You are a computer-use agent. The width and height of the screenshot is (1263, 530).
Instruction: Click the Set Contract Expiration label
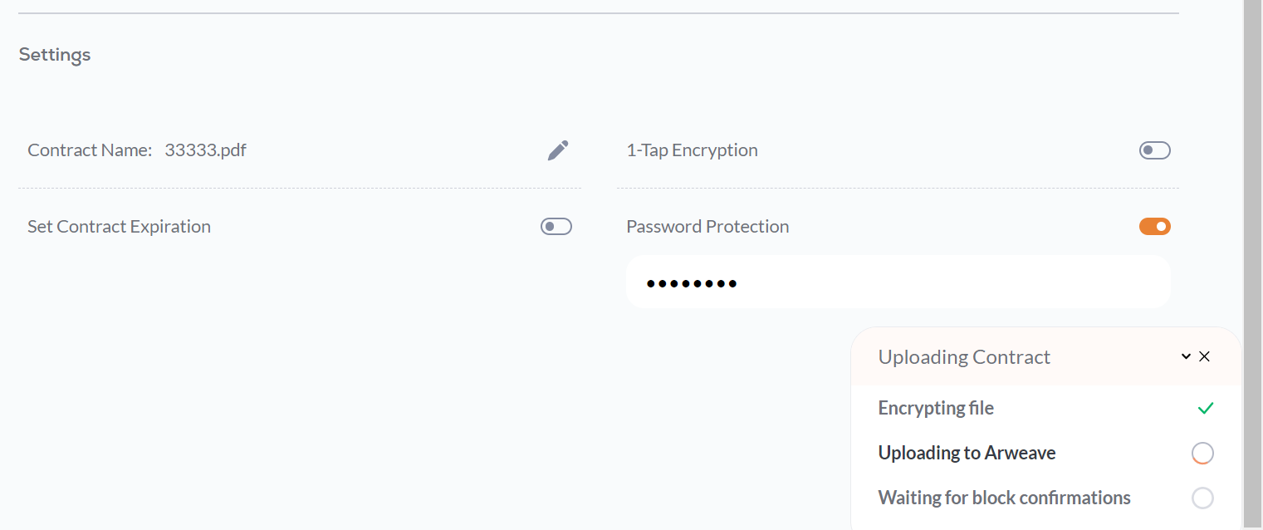(x=119, y=227)
